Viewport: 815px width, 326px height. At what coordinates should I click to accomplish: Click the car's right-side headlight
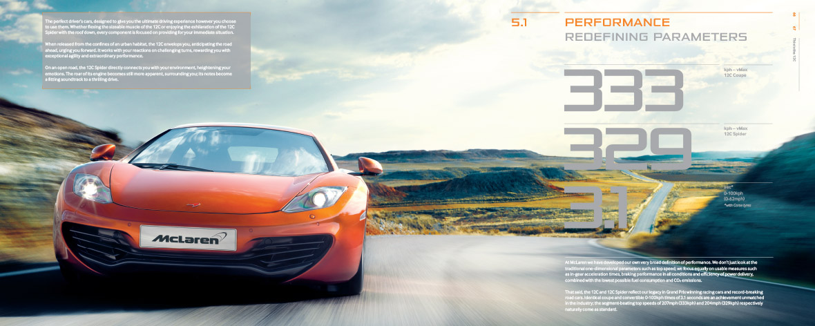pos(311,199)
